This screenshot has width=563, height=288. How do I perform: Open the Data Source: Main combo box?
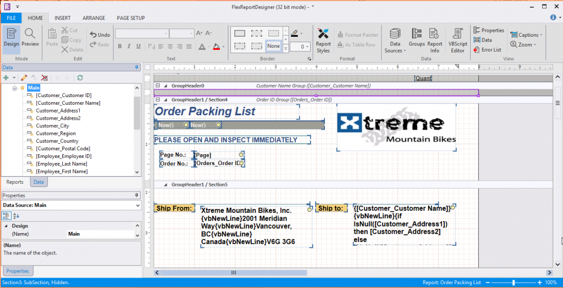[71, 205]
